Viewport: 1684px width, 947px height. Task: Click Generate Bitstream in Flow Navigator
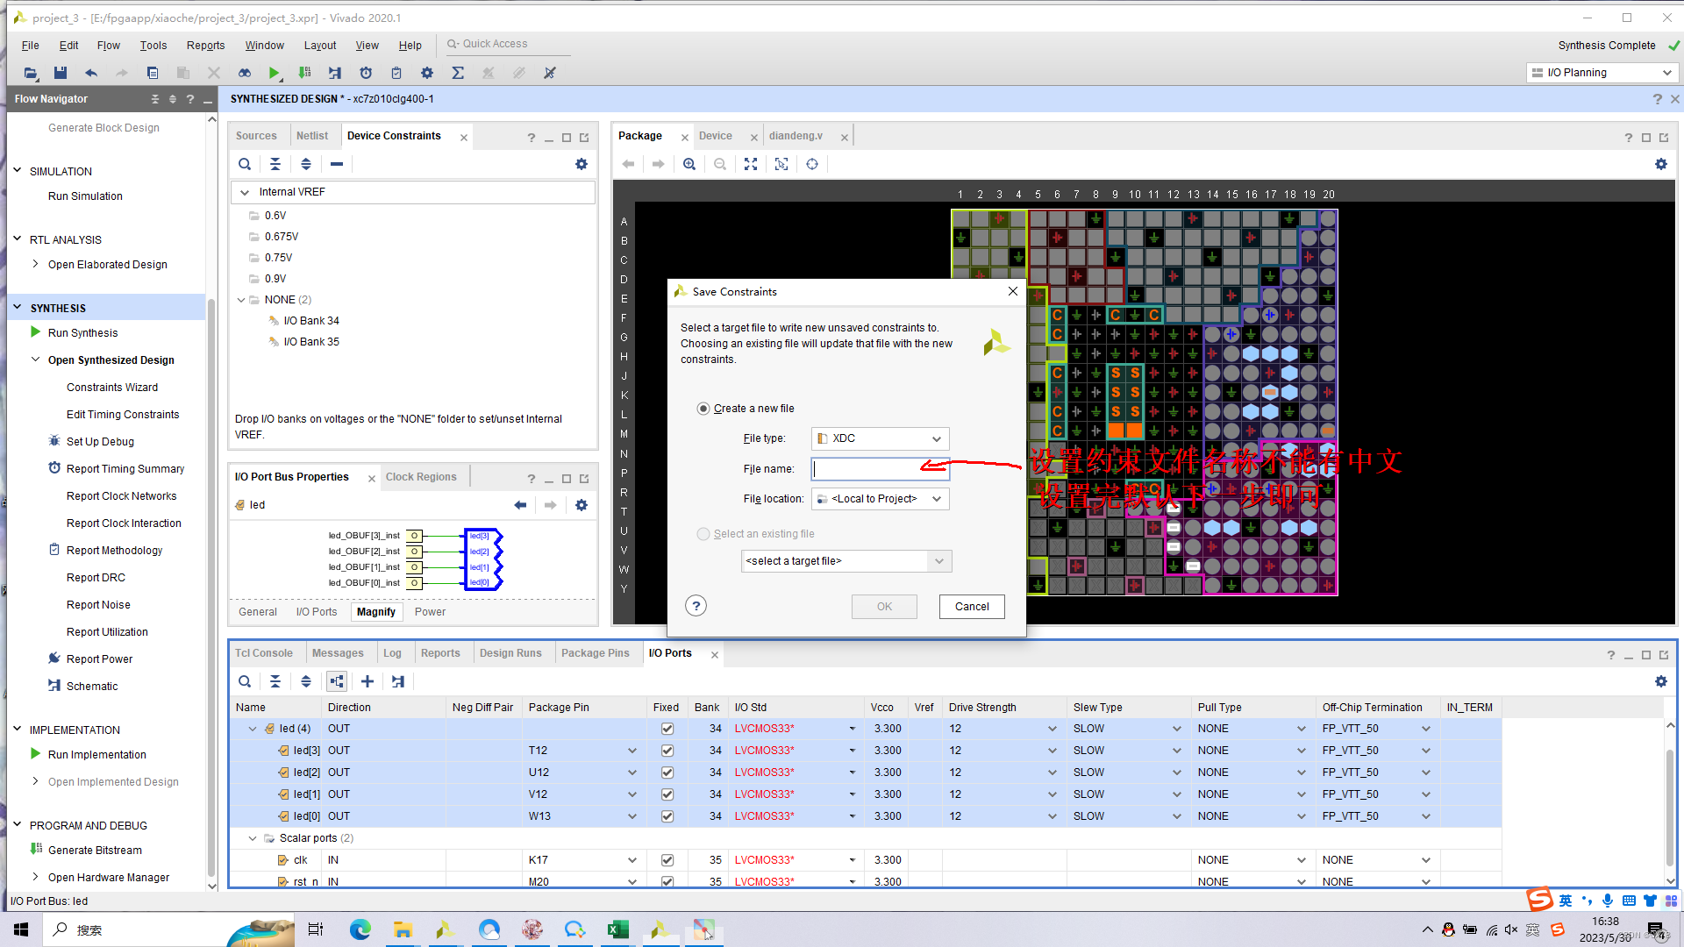pos(95,850)
